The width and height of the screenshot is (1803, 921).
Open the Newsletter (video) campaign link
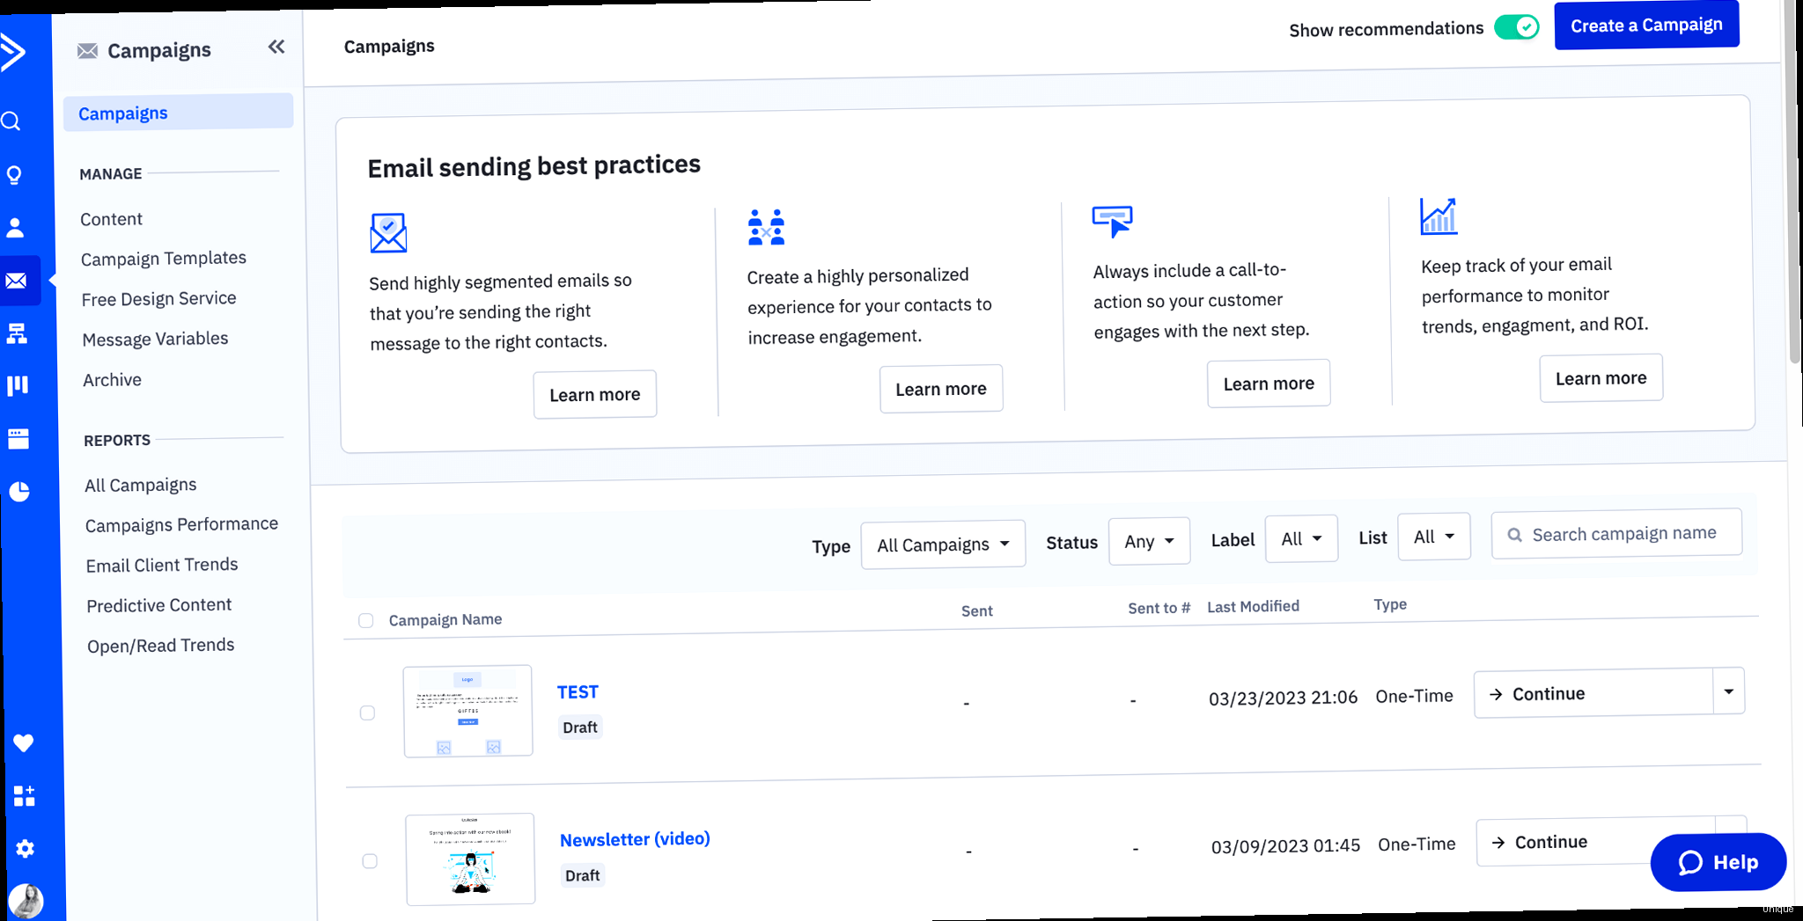(x=635, y=839)
